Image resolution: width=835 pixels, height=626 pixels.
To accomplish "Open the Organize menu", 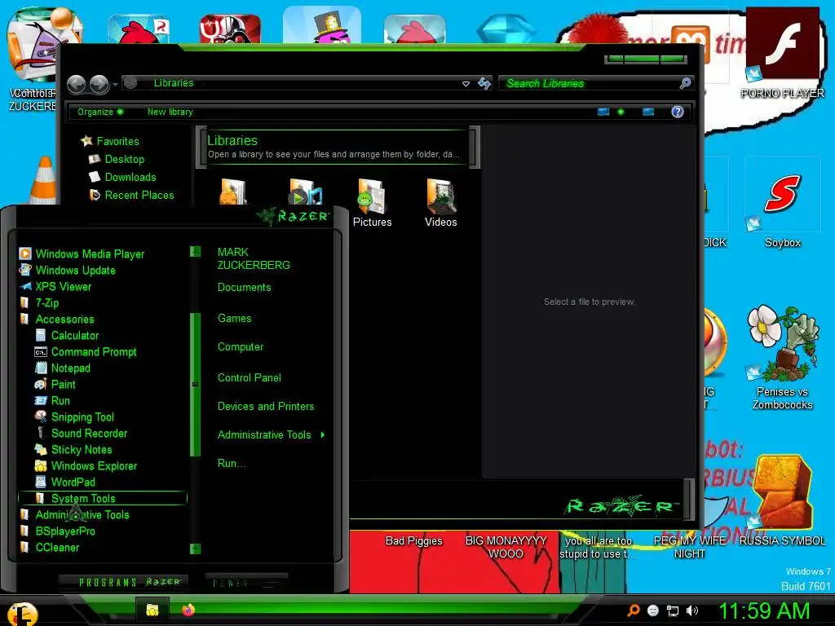I will tap(100, 112).
